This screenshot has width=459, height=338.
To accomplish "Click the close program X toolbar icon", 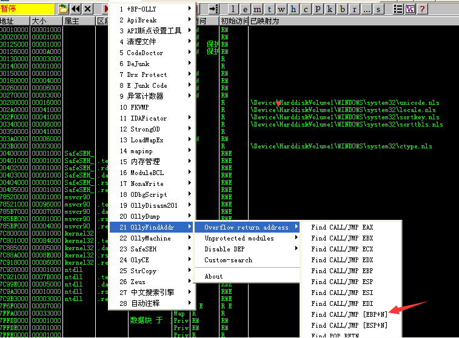I will point(88,8).
